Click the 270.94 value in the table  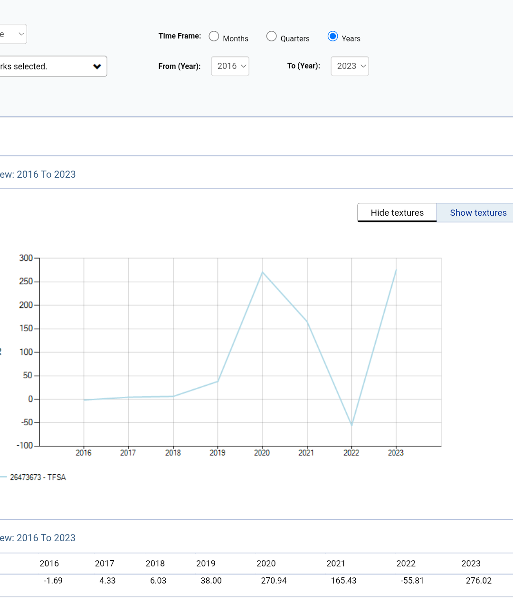[x=274, y=581]
